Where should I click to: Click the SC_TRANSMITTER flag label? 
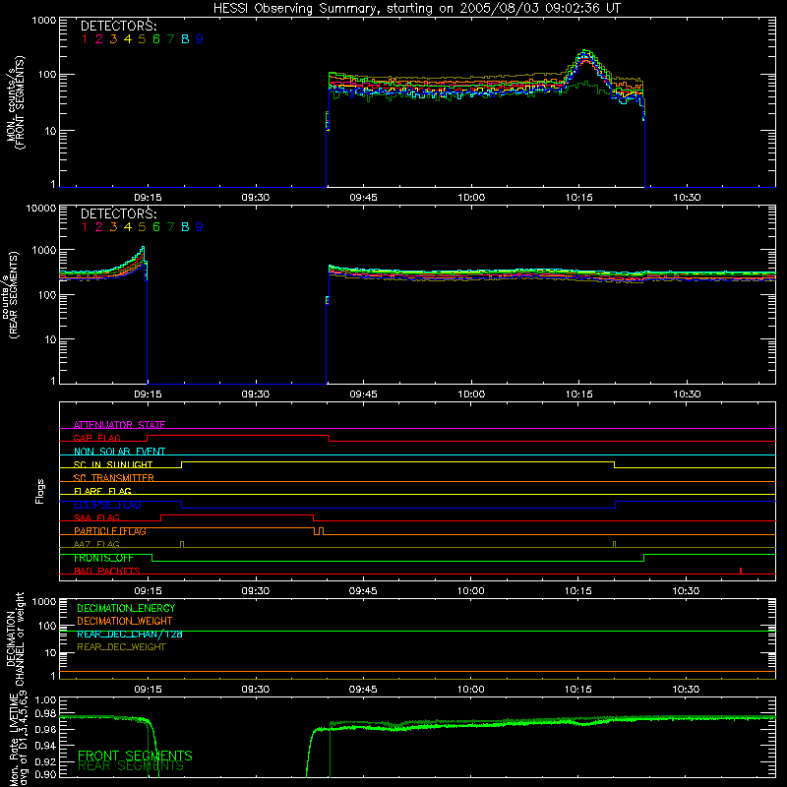point(114,478)
